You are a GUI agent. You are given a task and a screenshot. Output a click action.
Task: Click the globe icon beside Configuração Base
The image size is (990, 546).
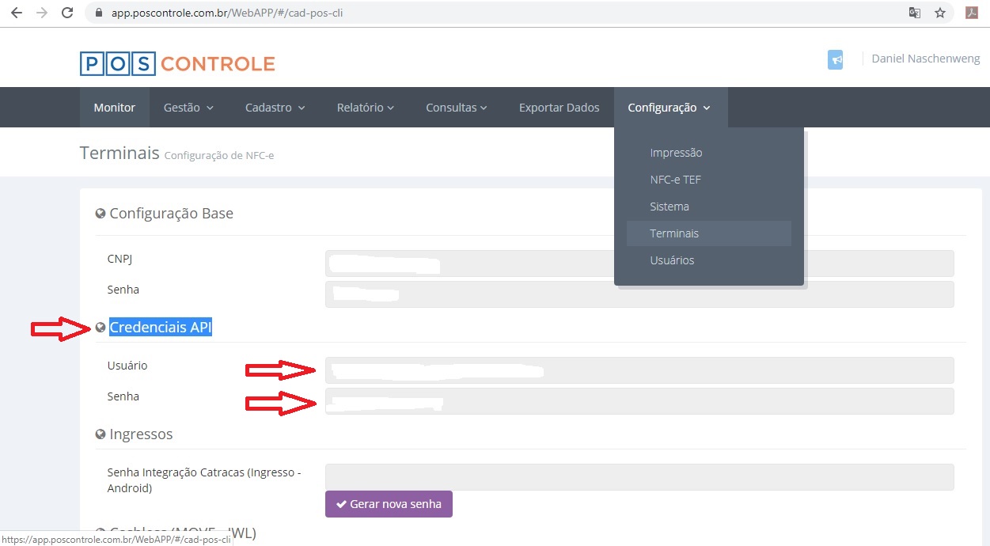[x=101, y=214]
